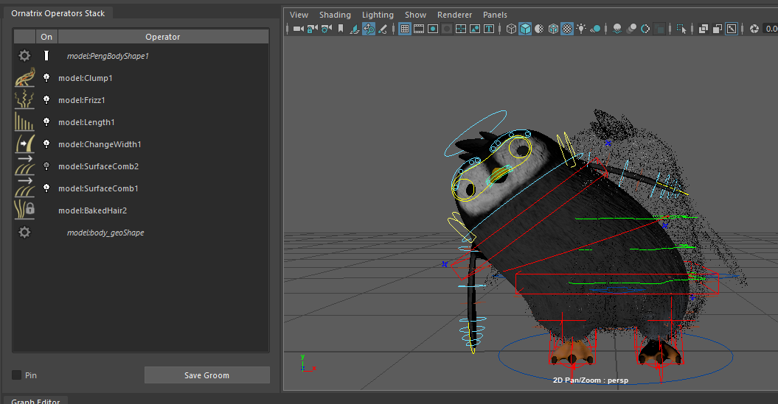The height and width of the screenshot is (404, 778).
Task: Enable the dimmed SurfaceComb2 light bulb
Action: click(46, 166)
